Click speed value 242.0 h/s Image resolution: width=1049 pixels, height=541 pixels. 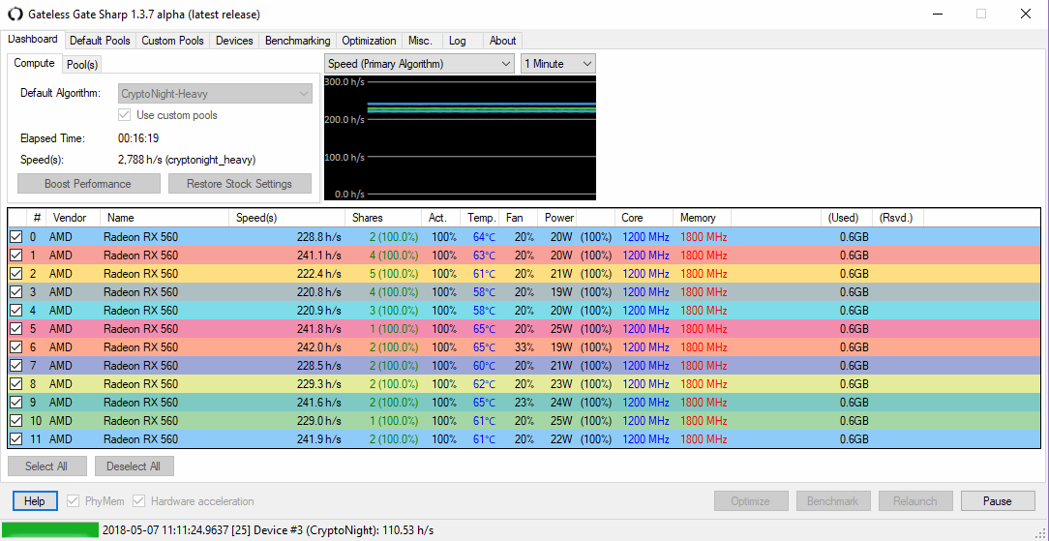(x=319, y=347)
